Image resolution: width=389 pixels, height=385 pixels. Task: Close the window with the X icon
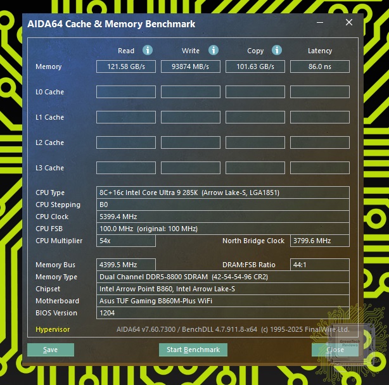pyautogui.click(x=349, y=22)
